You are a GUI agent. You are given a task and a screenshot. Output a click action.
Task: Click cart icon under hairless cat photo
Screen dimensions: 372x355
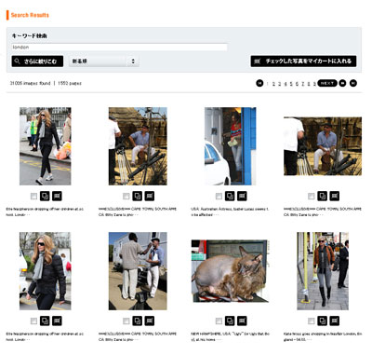pos(242,321)
